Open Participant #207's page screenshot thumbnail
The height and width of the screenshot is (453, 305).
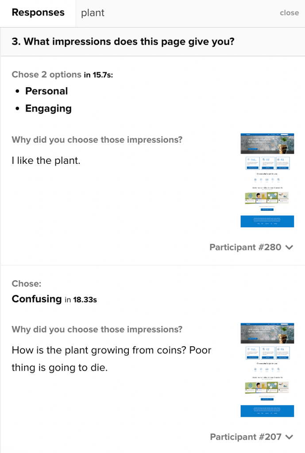point(267,370)
